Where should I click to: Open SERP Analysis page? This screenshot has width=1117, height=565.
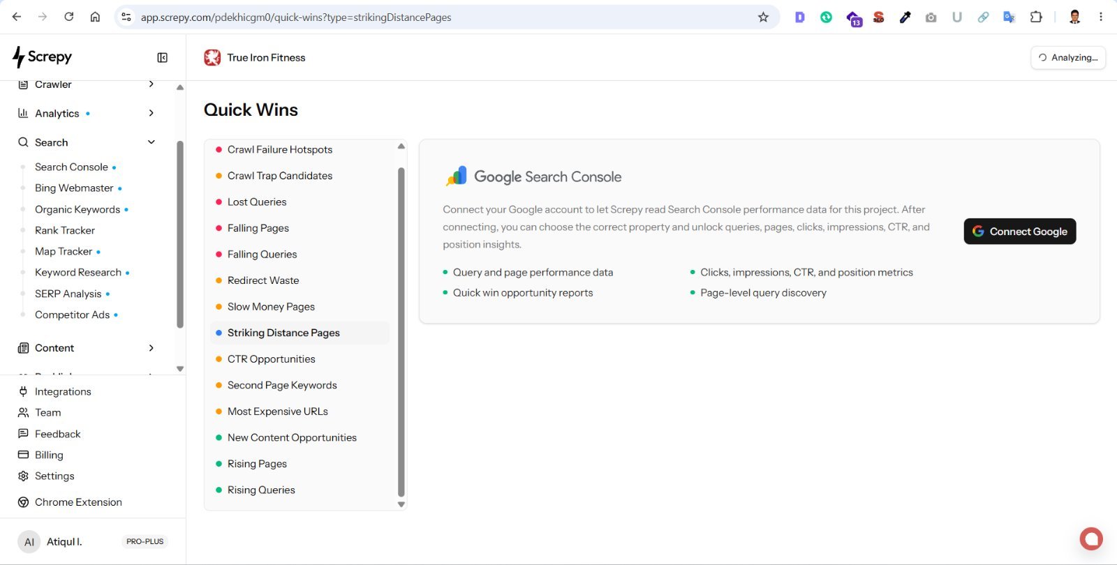click(68, 294)
